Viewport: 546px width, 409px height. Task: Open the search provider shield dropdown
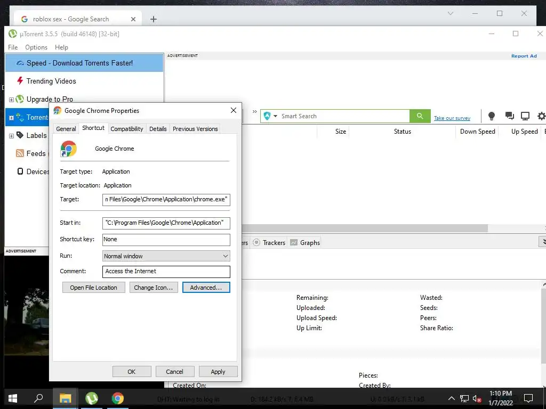click(x=270, y=116)
